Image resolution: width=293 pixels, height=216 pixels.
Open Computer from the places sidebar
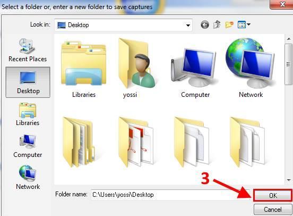click(x=28, y=146)
